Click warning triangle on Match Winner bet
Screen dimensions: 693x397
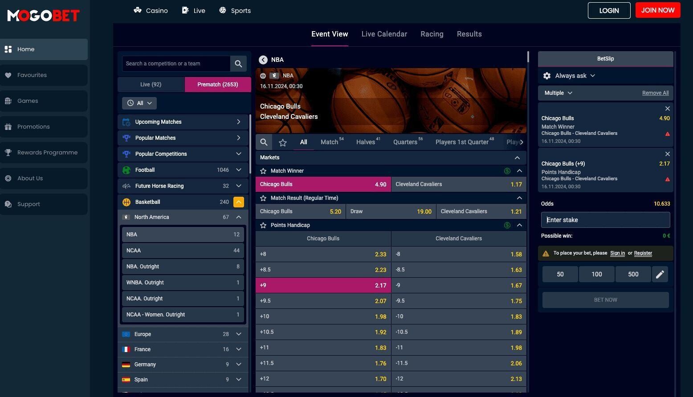click(x=667, y=134)
